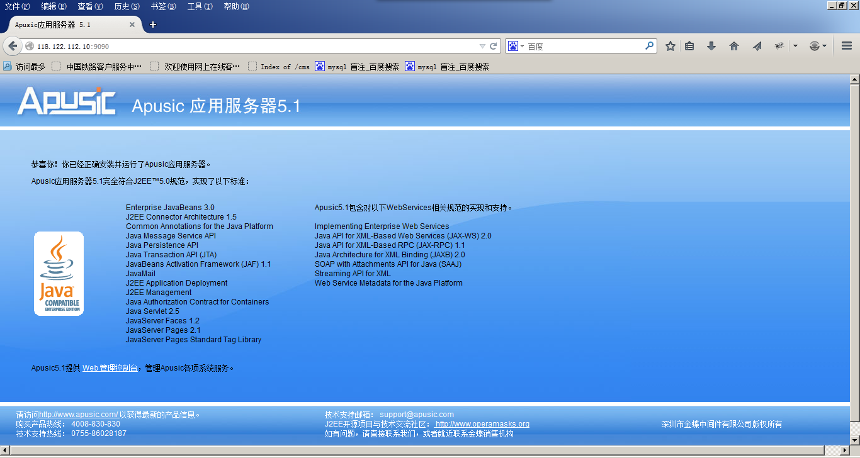Open the URL history dropdown arrow
Image resolution: width=860 pixels, height=458 pixels.
pyautogui.click(x=482, y=46)
